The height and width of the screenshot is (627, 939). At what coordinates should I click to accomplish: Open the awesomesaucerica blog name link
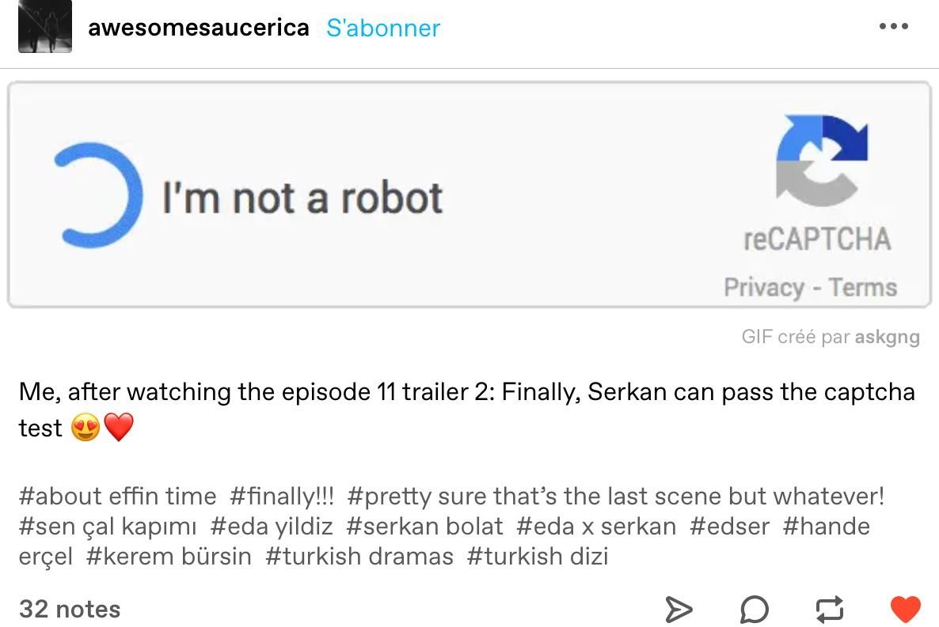tap(199, 28)
